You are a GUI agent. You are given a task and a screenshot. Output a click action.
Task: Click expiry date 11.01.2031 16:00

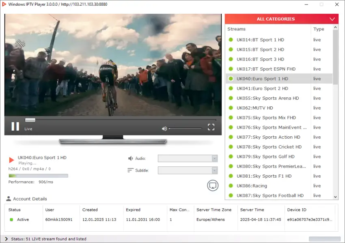[x=143, y=219]
